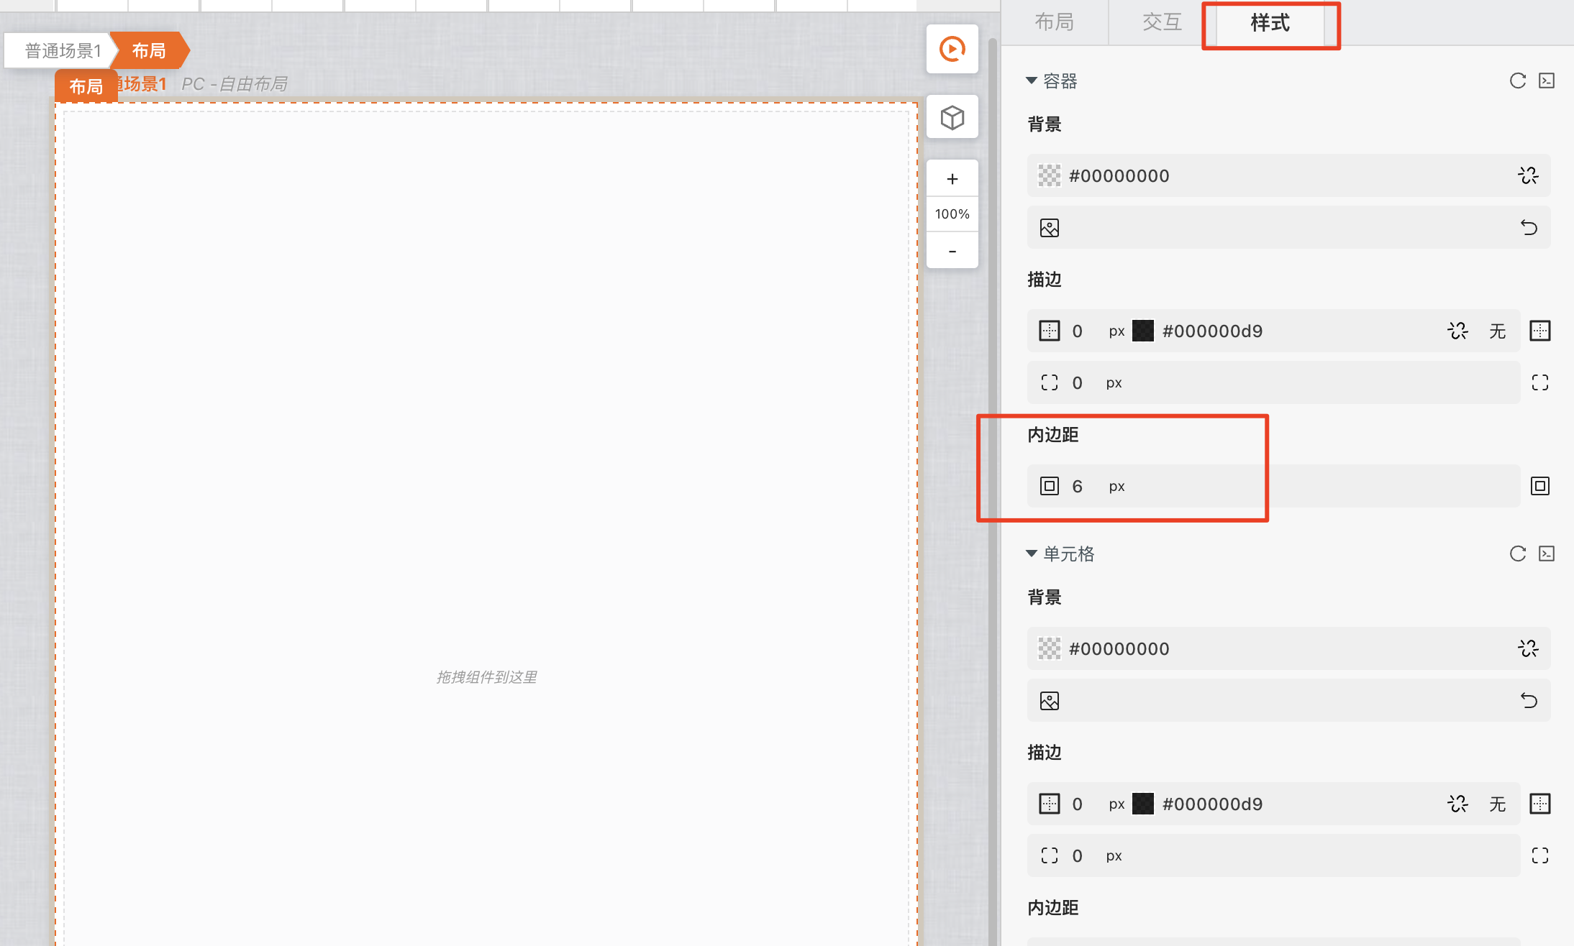Viewport: 1574px width, 946px height.
Task: Click the 100% zoom level
Action: pyautogui.click(x=952, y=214)
